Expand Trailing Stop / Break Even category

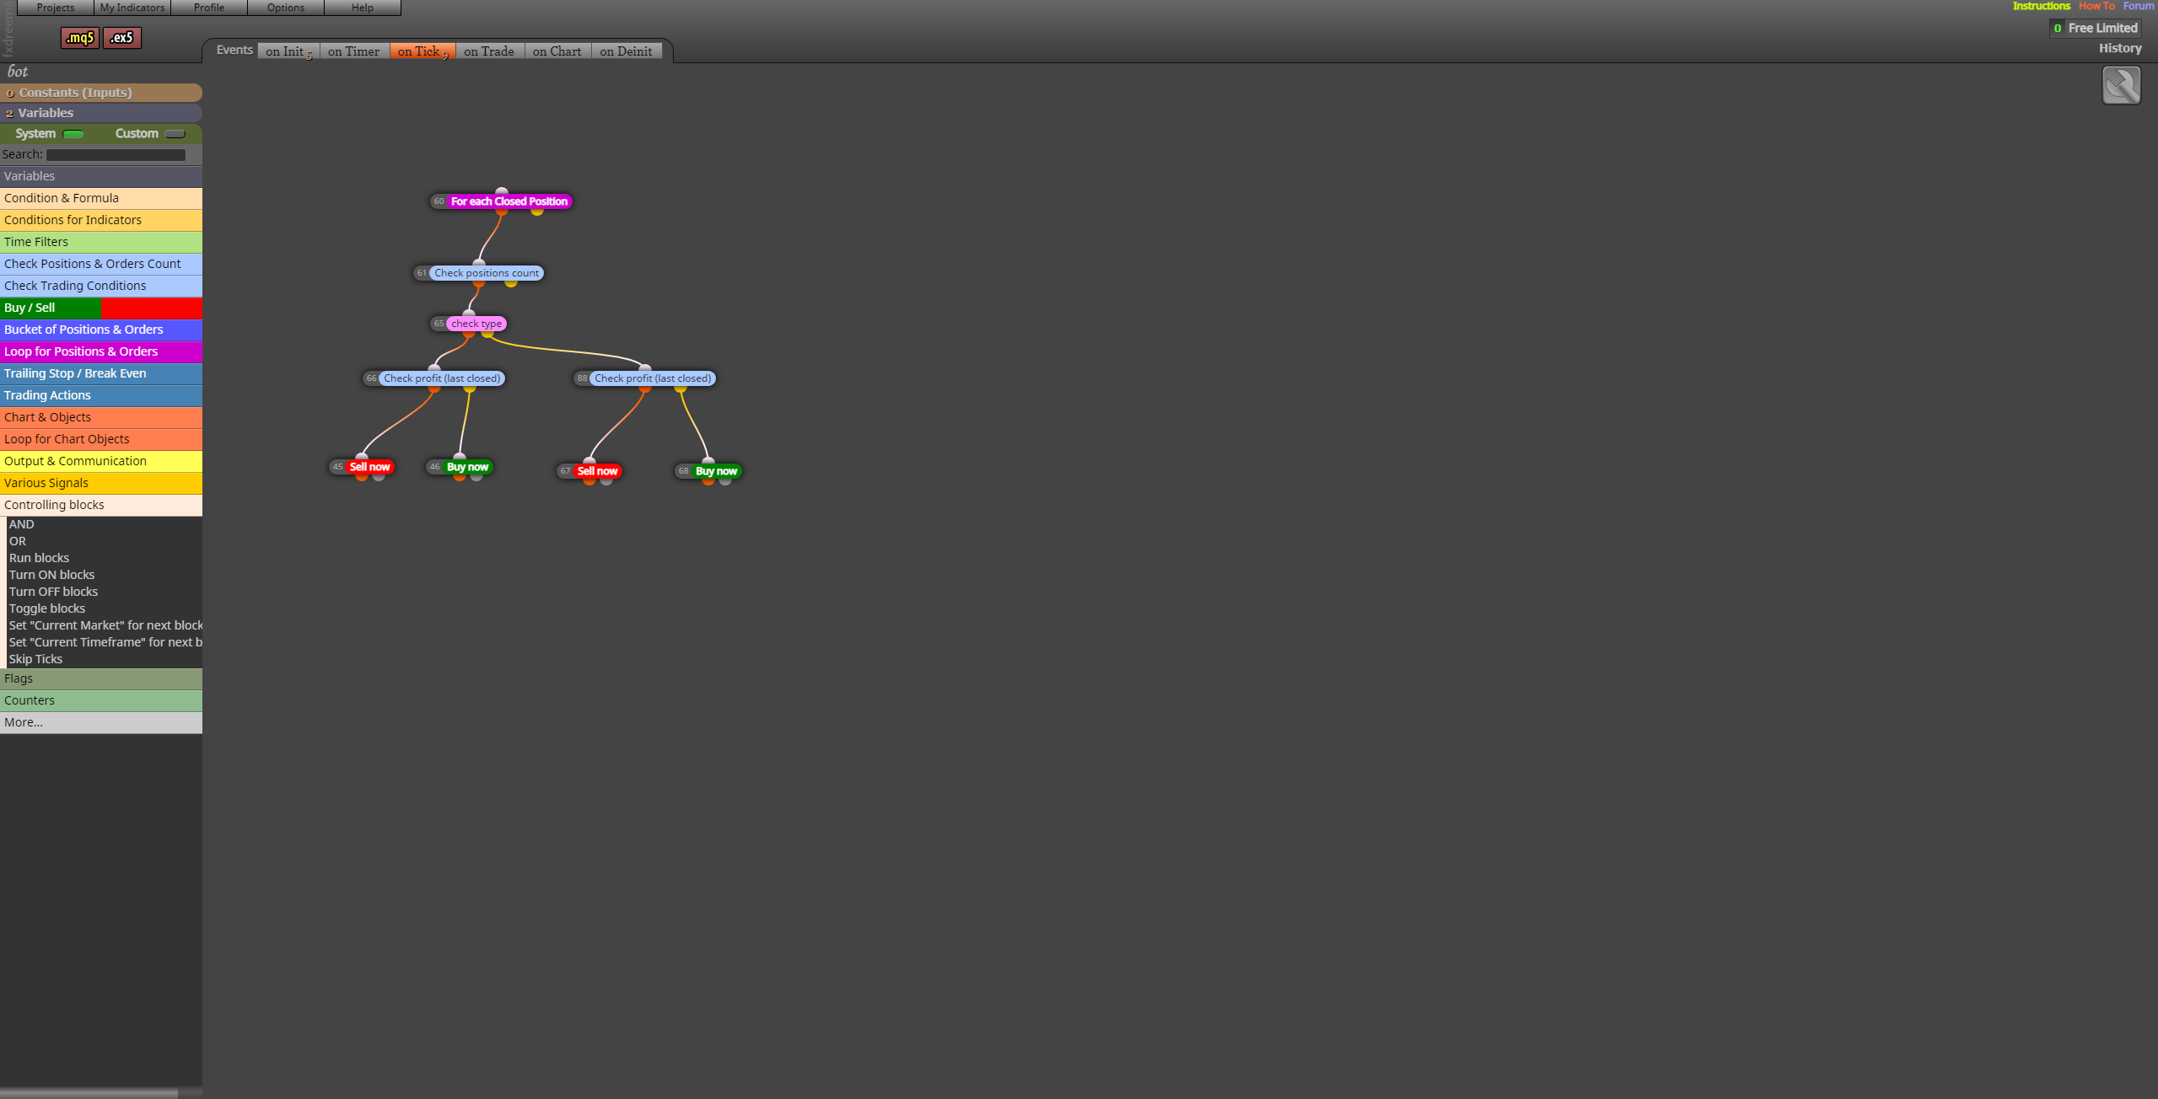(101, 373)
